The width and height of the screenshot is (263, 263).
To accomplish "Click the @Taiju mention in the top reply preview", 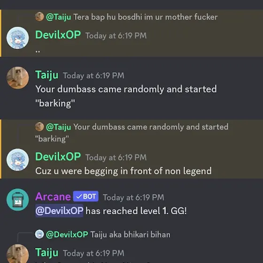I will click(59, 17).
